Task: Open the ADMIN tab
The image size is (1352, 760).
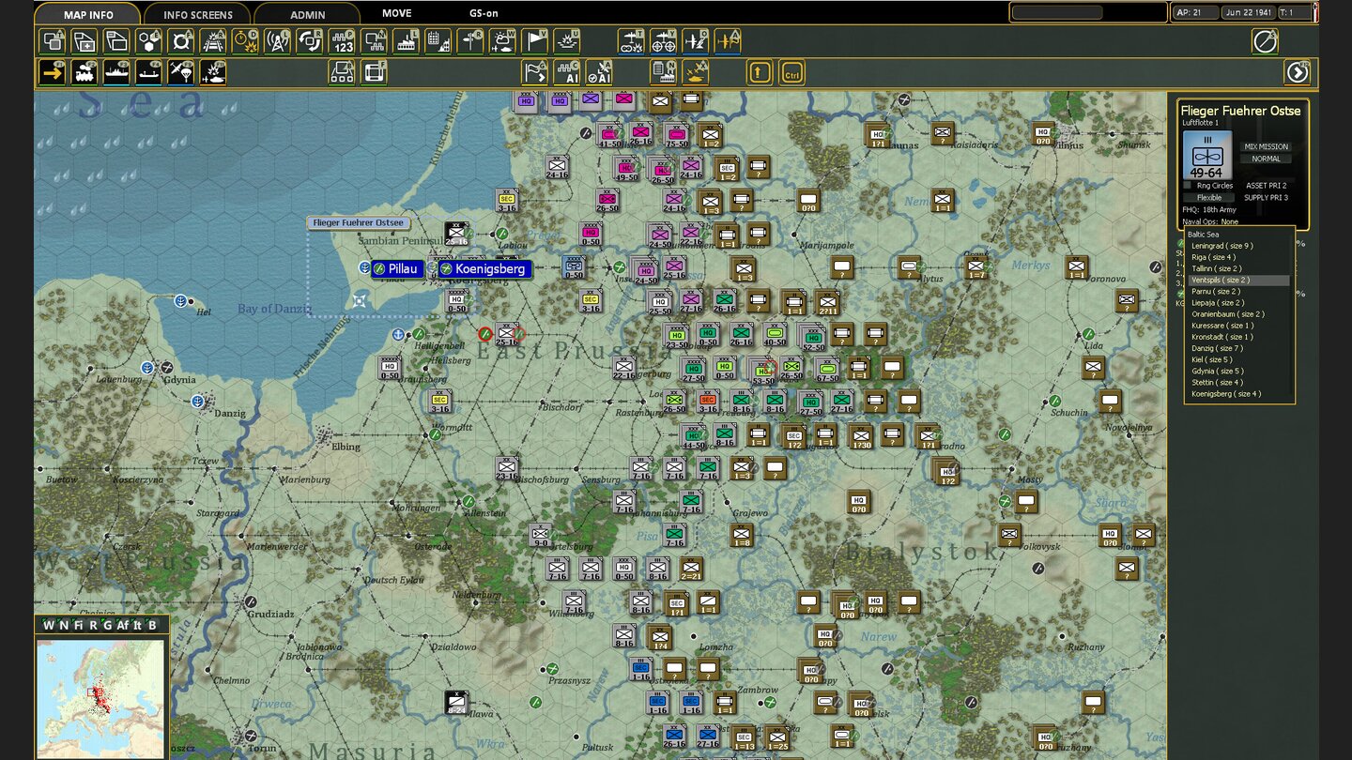Action: 308,14
